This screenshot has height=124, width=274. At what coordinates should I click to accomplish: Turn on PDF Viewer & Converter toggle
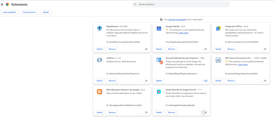tap(264, 81)
